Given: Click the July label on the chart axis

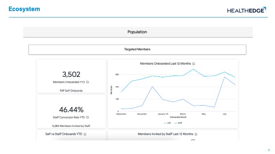Looking at the screenshot, I should point(224,114).
